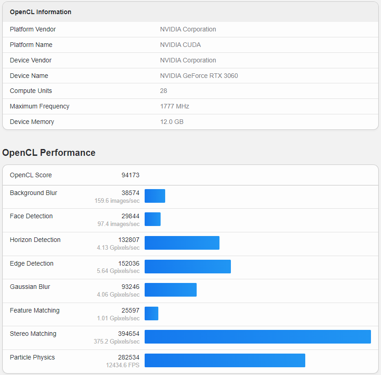
Task: Select the OpenCL Score value 94173
Action: coord(131,175)
